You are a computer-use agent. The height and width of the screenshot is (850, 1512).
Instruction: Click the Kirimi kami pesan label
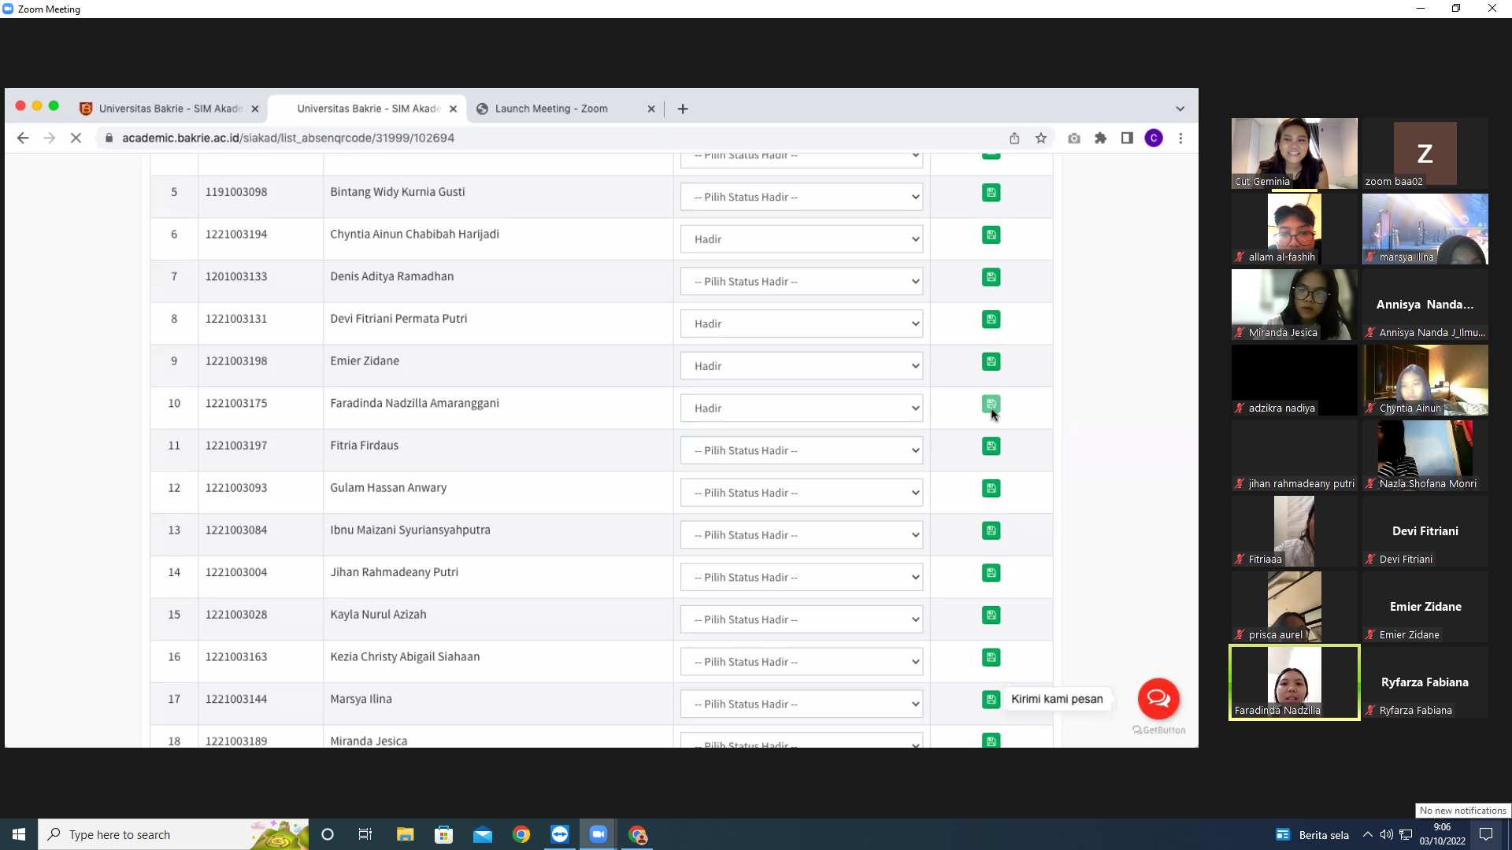point(1057,699)
